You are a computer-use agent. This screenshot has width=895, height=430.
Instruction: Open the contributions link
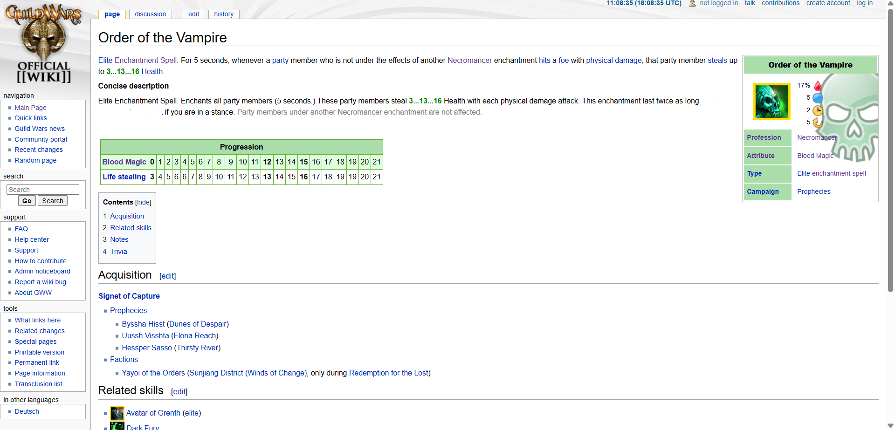[780, 3]
